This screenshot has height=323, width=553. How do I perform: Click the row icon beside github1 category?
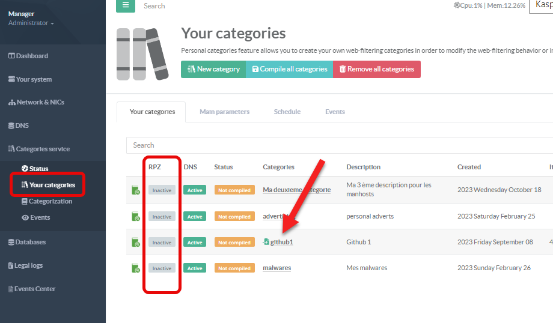tap(136, 242)
